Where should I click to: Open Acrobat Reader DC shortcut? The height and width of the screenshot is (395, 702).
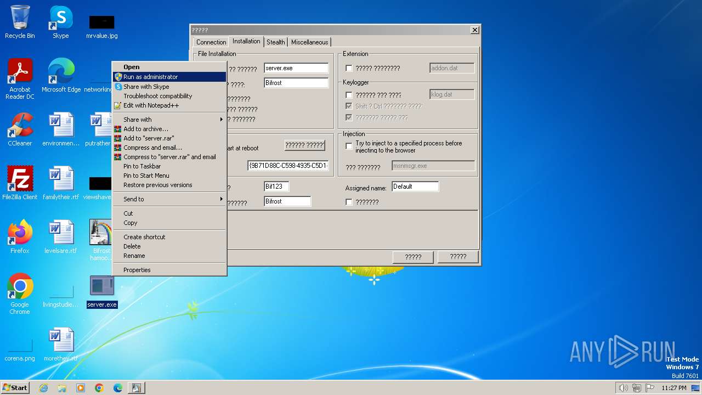point(20,79)
